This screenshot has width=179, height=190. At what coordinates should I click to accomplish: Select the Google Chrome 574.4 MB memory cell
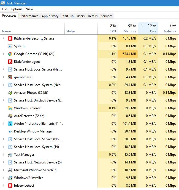[128, 54]
